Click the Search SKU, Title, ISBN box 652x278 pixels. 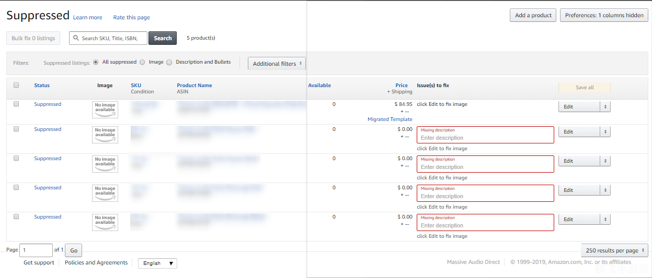(x=112, y=38)
